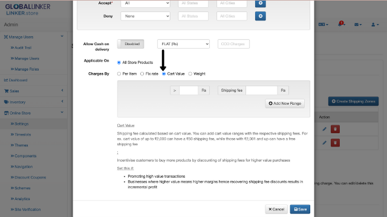The width and height of the screenshot is (387, 217).
Task: Click the Action column header
Action: [x=324, y=117]
